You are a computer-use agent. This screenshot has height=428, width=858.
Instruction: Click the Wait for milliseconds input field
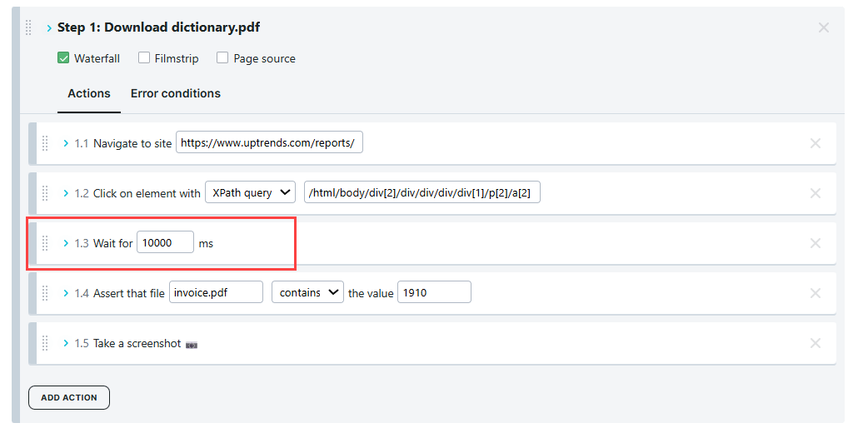pyautogui.click(x=165, y=243)
